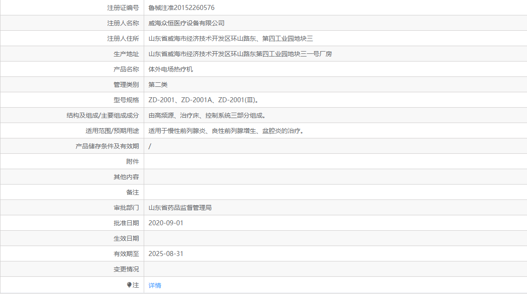
Task: Open the 详情 link in the 注 row
Action: pos(155,285)
